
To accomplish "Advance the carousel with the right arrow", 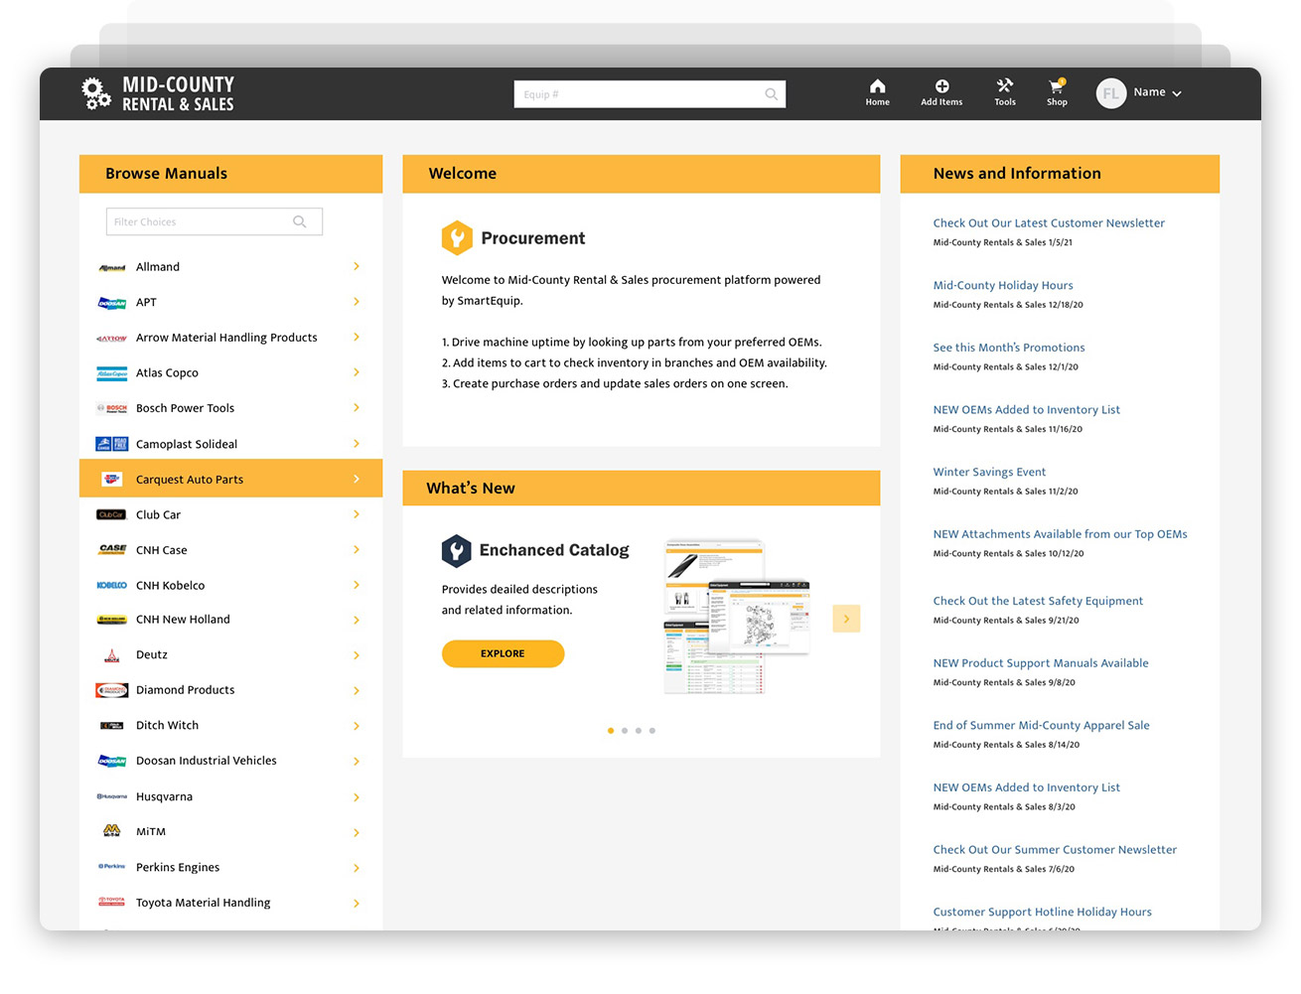I will (846, 618).
